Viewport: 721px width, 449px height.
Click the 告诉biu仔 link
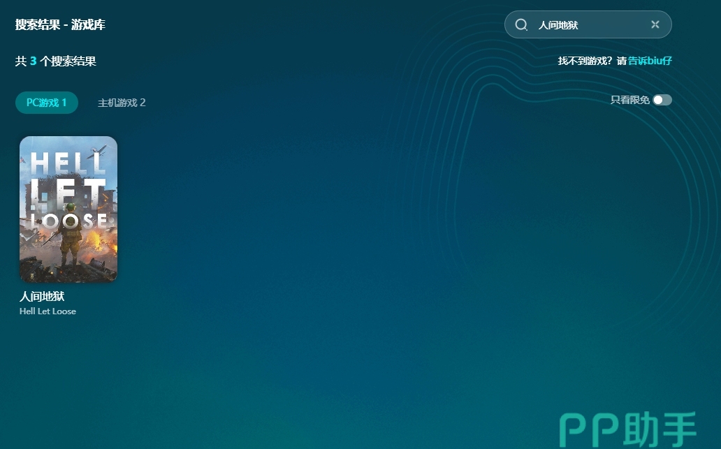pos(650,61)
